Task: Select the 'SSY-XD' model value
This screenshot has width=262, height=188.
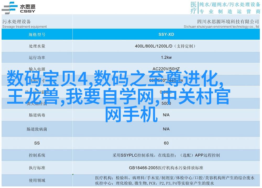Action: 166,34
